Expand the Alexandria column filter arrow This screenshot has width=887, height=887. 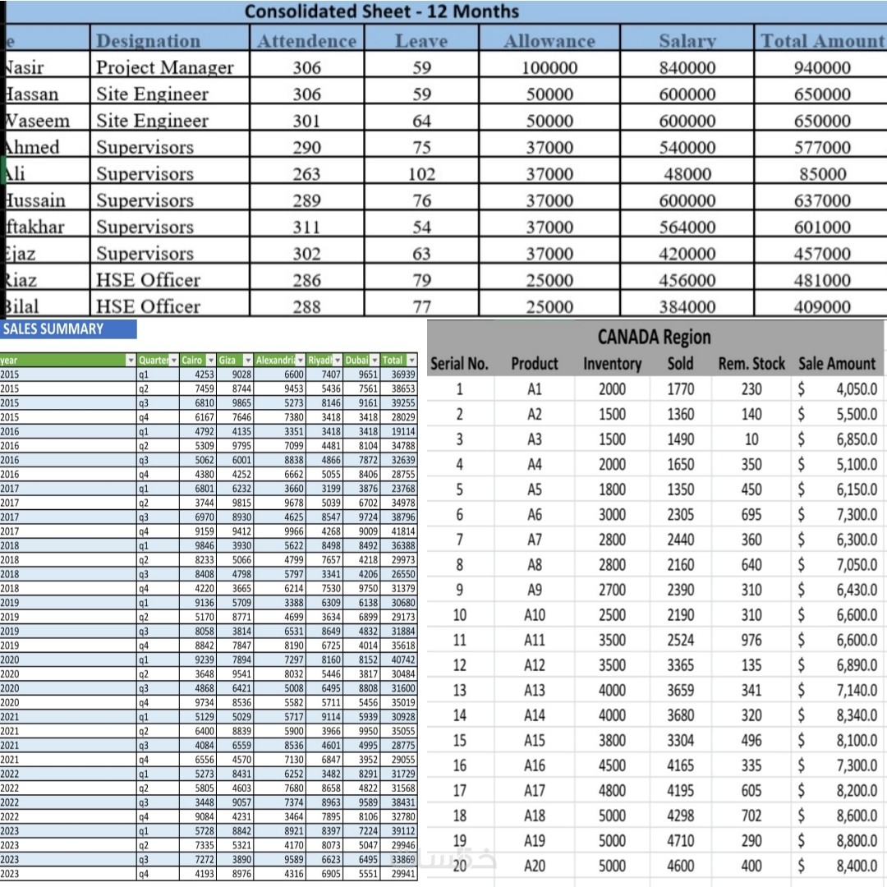tap(300, 361)
